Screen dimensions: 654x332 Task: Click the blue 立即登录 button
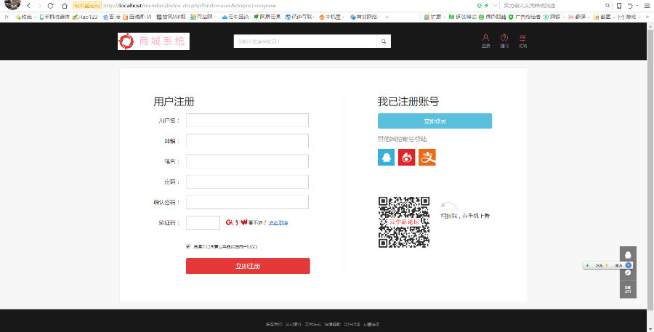click(x=435, y=121)
